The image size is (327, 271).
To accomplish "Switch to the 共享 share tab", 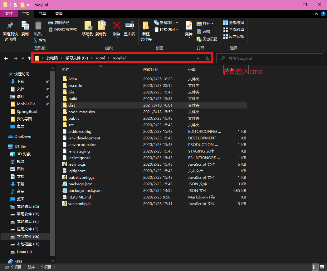I will pos(42,13).
